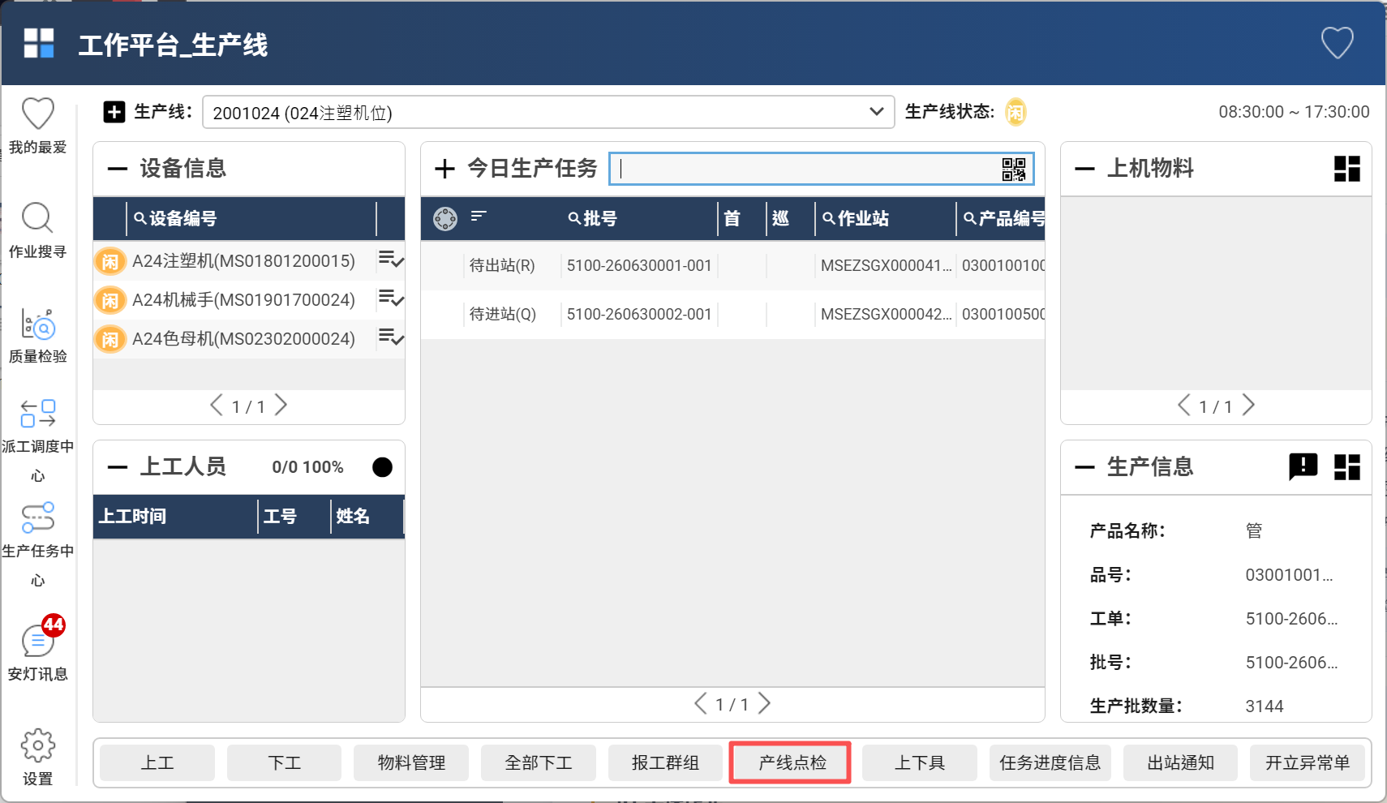Open 作业搜寻 search in sidebar
Image resolution: width=1387 pixels, height=803 pixels.
[x=38, y=230]
